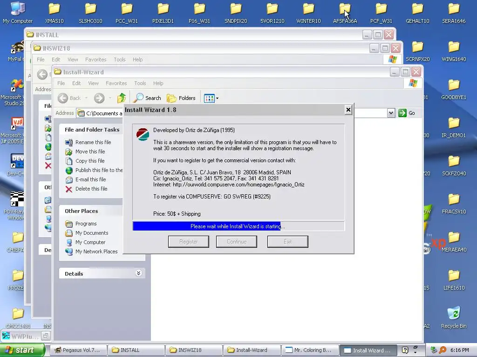Open the Recycle Bin

pyautogui.click(x=454, y=318)
